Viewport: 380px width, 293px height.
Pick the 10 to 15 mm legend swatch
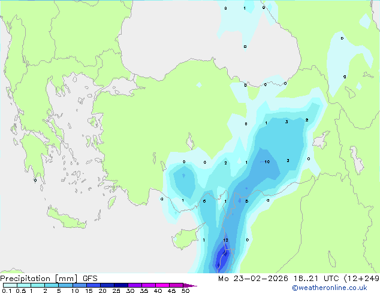click(80, 285)
